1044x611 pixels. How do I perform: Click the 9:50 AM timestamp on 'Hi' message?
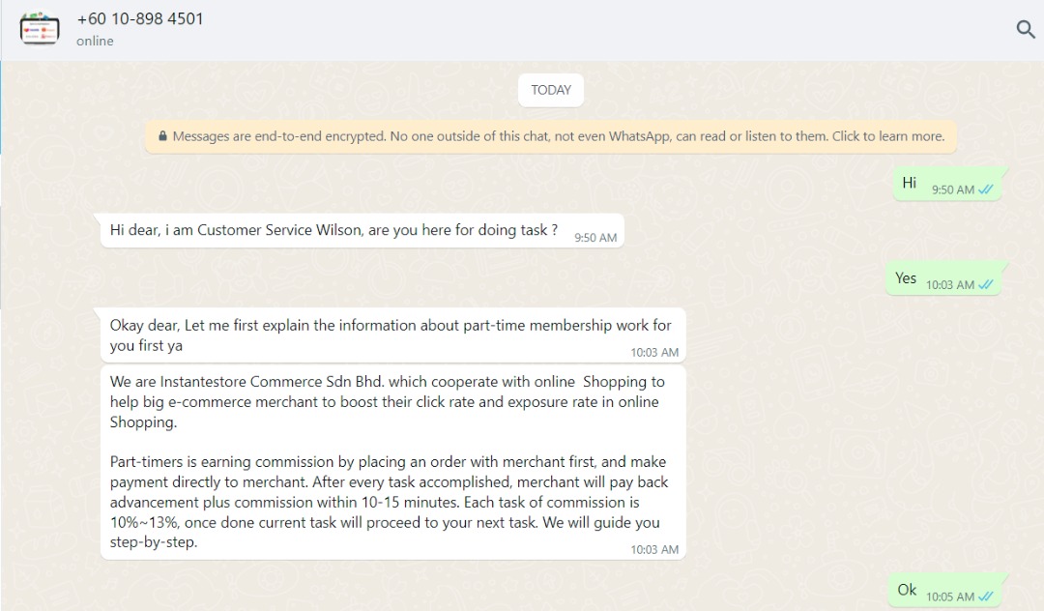[953, 189]
